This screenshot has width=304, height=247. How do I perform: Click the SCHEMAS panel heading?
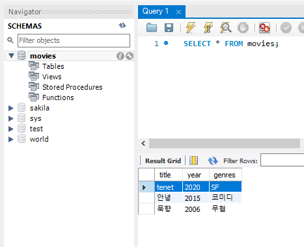coord(25,26)
